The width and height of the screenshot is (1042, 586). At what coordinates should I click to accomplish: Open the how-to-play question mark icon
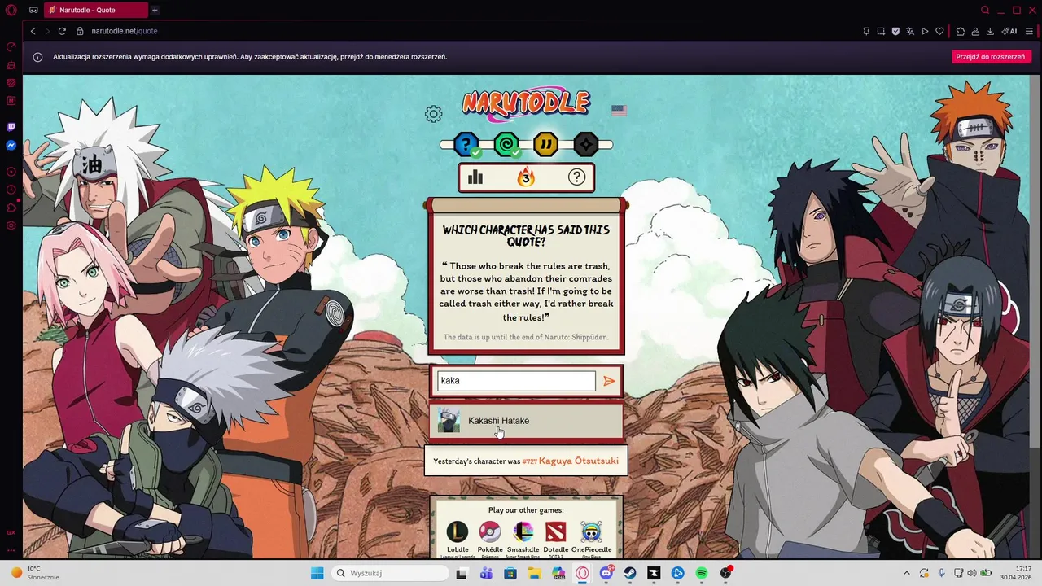577,177
